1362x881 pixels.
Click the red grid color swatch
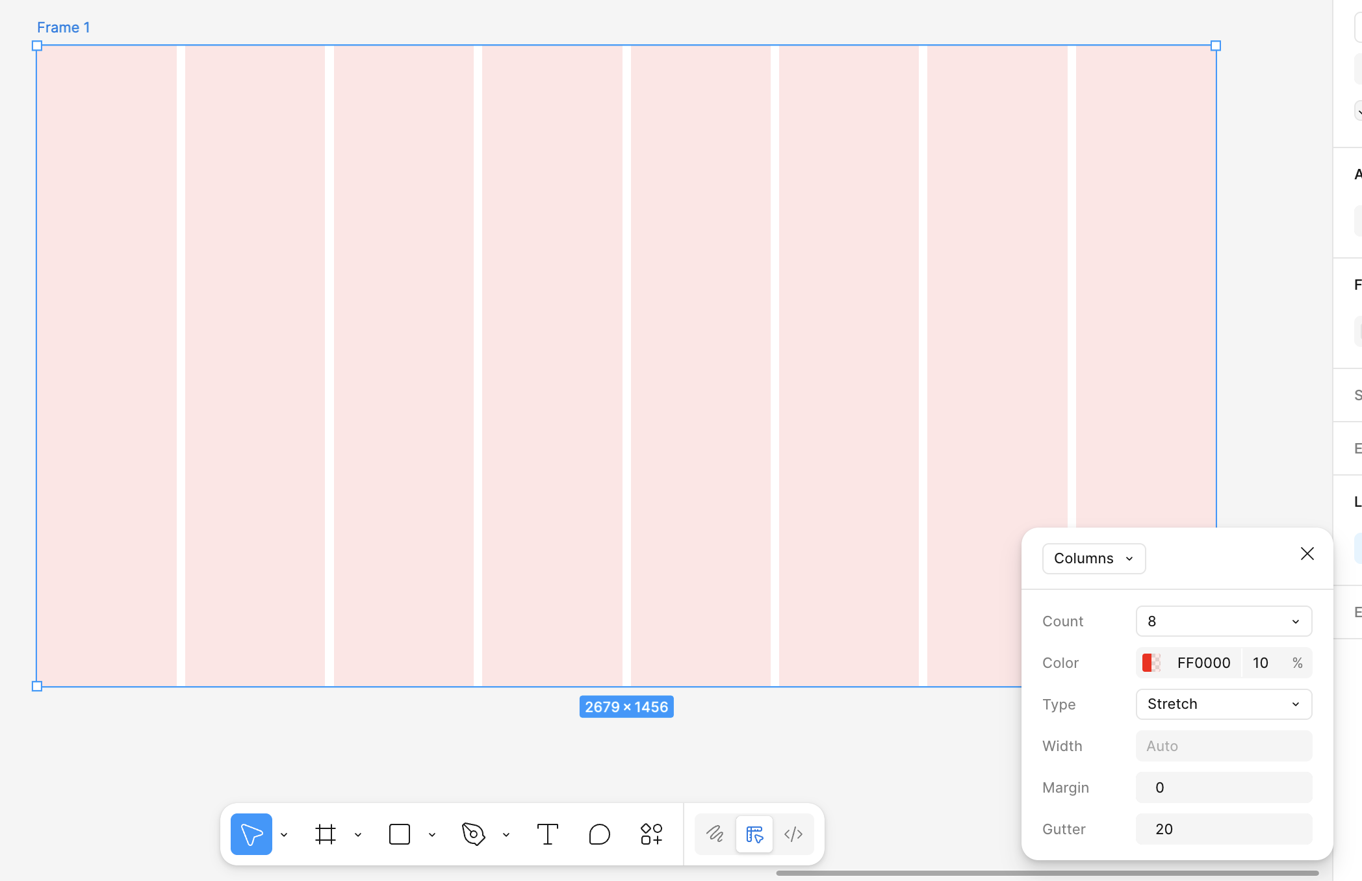1151,663
